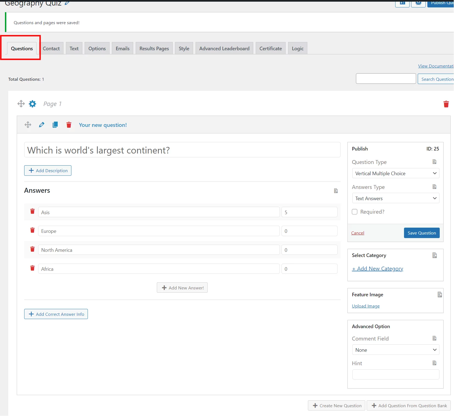454x416 pixels.
Task: Open the Advanced Leaderboard tab
Action: tap(224, 48)
